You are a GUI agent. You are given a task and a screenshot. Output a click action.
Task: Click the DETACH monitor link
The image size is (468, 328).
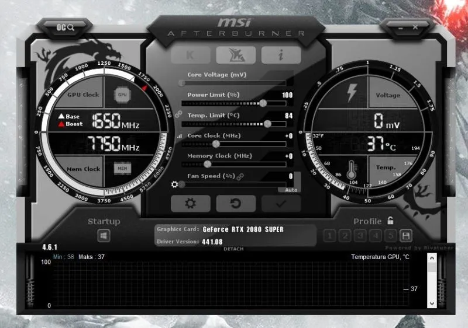pos(233,249)
